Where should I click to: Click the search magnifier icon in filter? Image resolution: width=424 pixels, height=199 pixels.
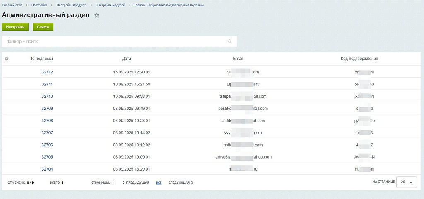[x=230, y=41]
